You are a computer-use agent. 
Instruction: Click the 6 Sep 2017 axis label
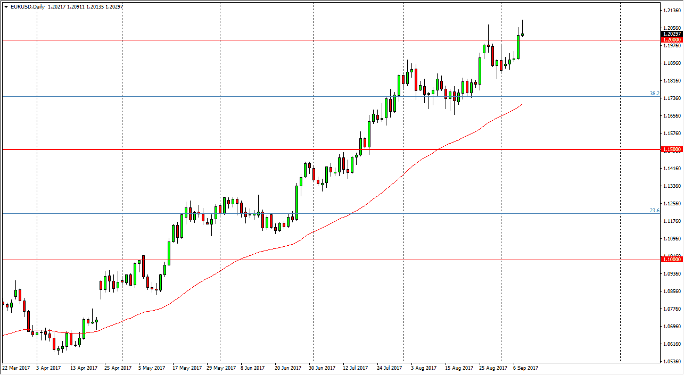coord(526,368)
